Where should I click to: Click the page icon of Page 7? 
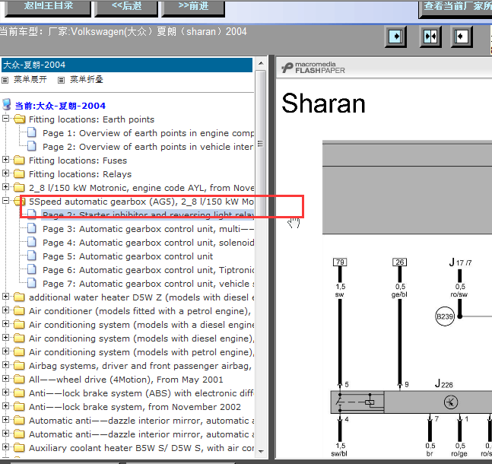coord(32,283)
